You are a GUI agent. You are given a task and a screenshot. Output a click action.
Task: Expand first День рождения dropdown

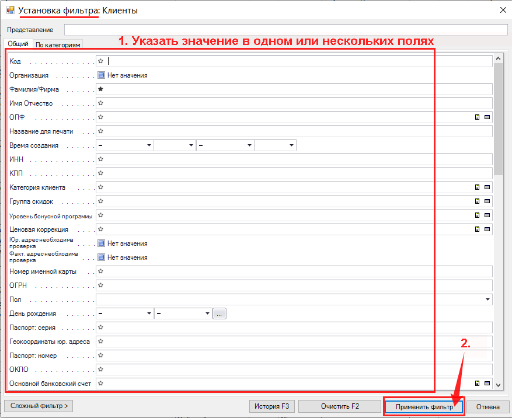149,313
